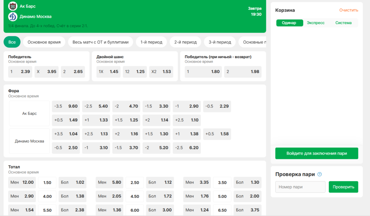
Task: Focus the Номер пари input field
Action: coord(300,187)
